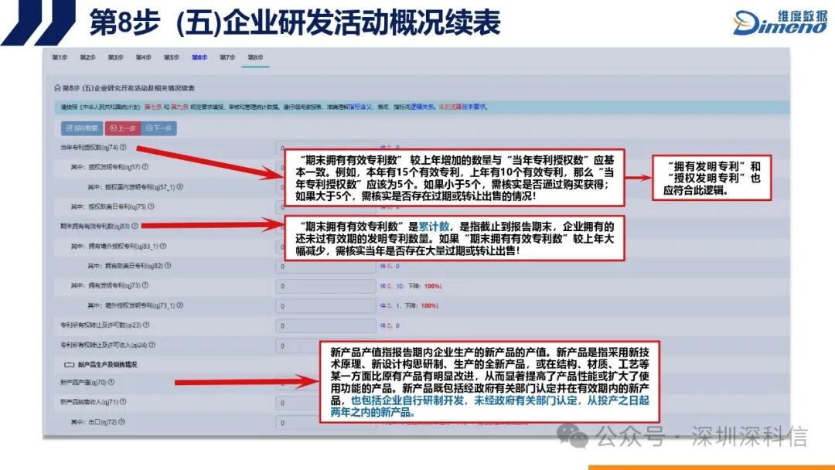Click the 件0、0 text beside qj23 field
The width and height of the screenshot is (835, 470).
pyautogui.click(x=389, y=325)
